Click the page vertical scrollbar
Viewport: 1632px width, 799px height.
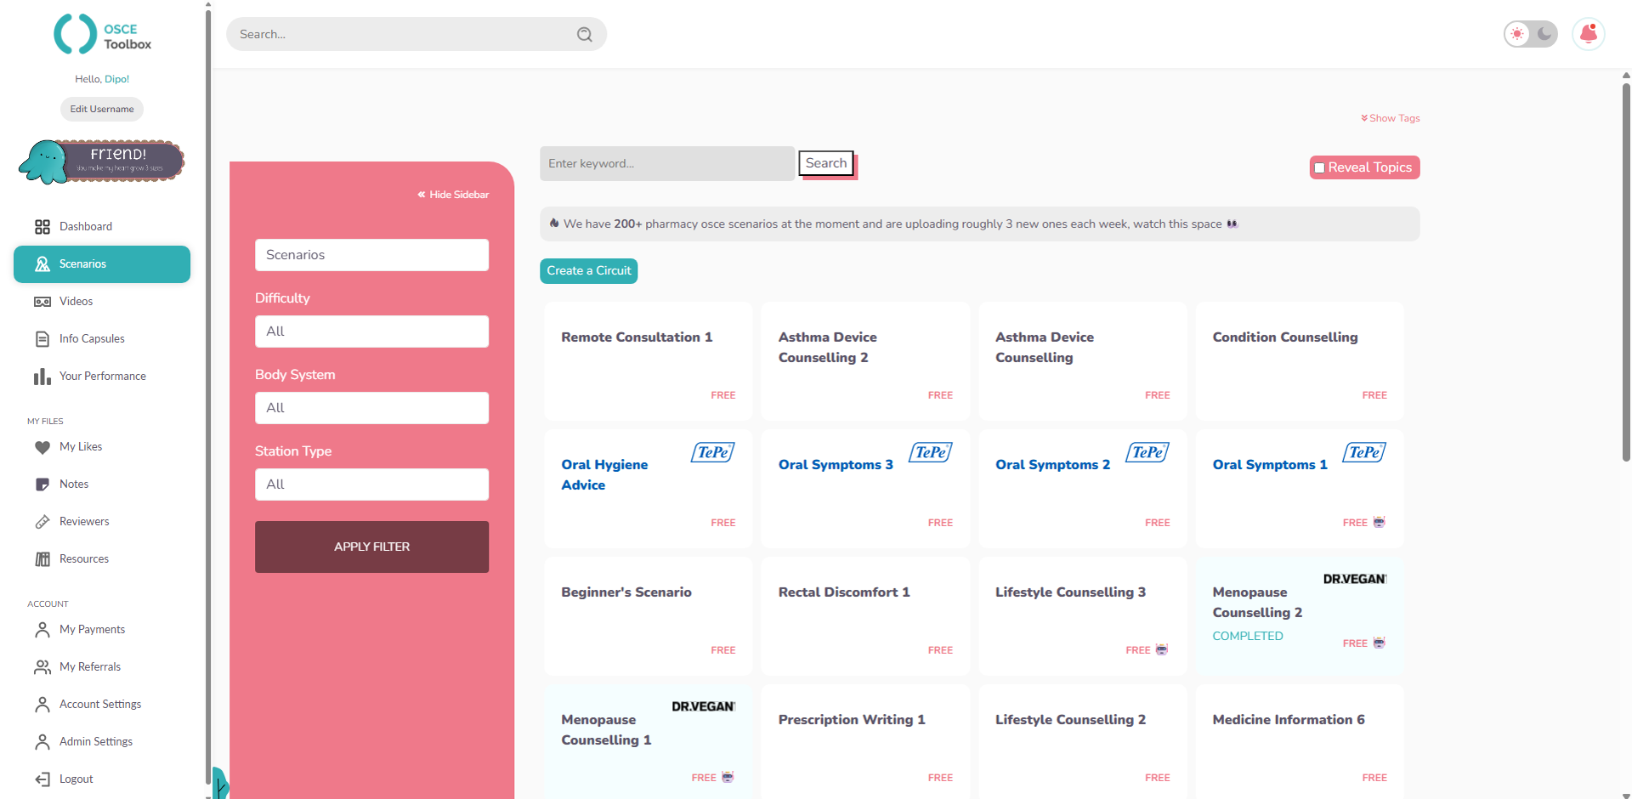pyautogui.click(x=1626, y=270)
